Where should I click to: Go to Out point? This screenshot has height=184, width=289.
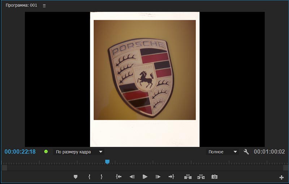[171, 177]
